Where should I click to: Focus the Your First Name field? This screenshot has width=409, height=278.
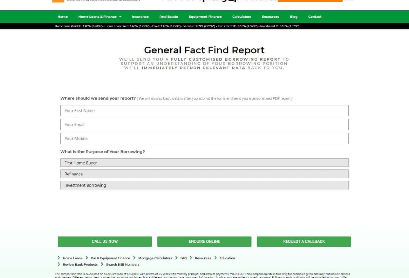(x=204, y=111)
